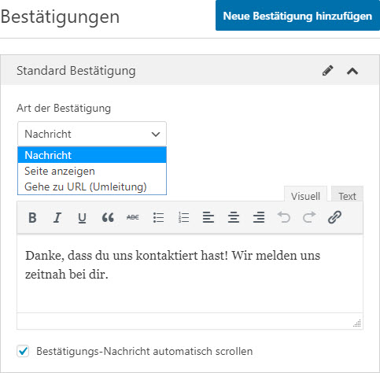Align text right in the editor

pyautogui.click(x=259, y=217)
